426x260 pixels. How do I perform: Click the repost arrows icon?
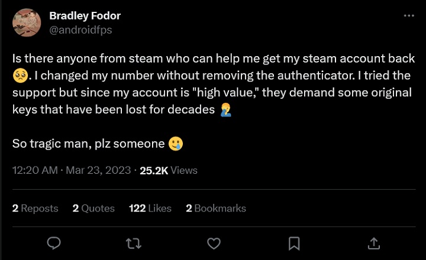[134, 243]
